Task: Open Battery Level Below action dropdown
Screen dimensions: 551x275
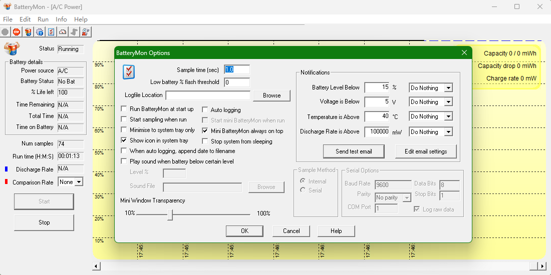Action: point(448,88)
